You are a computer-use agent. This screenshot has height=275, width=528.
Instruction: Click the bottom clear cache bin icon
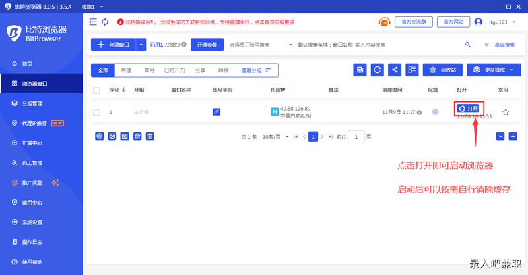click(137, 136)
